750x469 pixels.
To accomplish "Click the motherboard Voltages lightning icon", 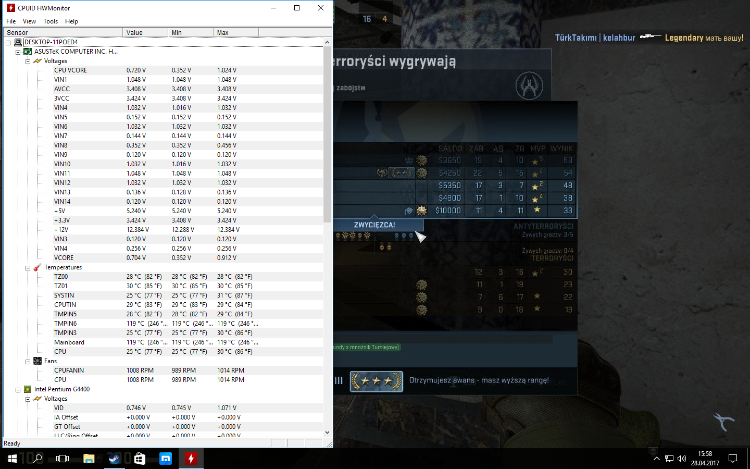I will pyautogui.click(x=37, y=61).
